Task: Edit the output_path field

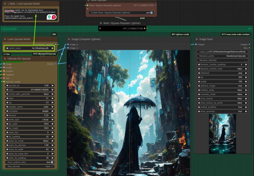Action: (222, 52)
